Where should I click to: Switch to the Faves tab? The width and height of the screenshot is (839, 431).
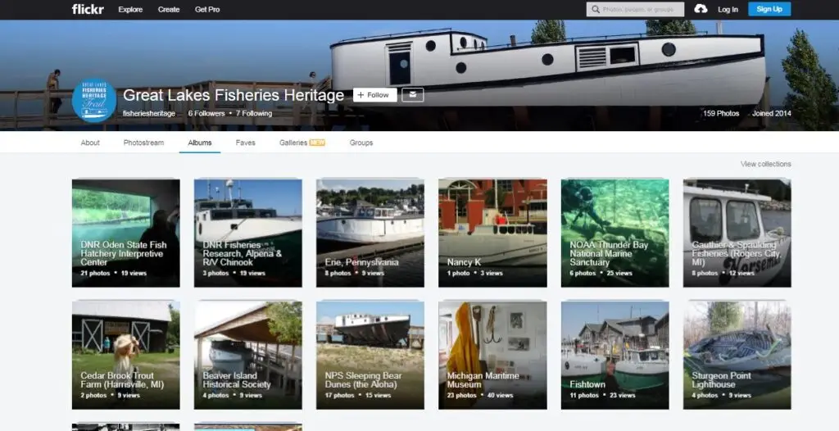(x=245, y=143)
